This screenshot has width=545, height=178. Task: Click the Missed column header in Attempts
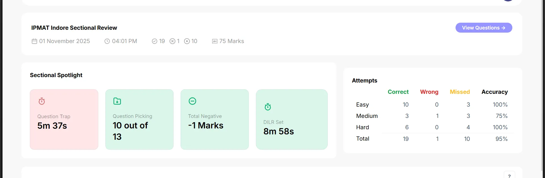pos(460,92)
